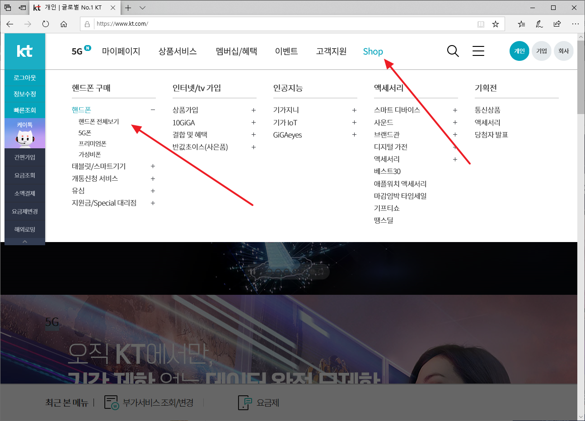The image size is (585, 421).
Task: Open 프리미엄폰 submenu link
Action: point(93,144)
